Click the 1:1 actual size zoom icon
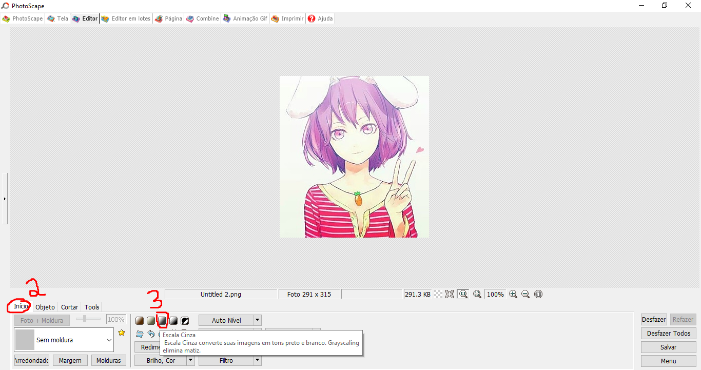Image resolution: width=701 pixels, height=370 pixels. pos(463,294)
